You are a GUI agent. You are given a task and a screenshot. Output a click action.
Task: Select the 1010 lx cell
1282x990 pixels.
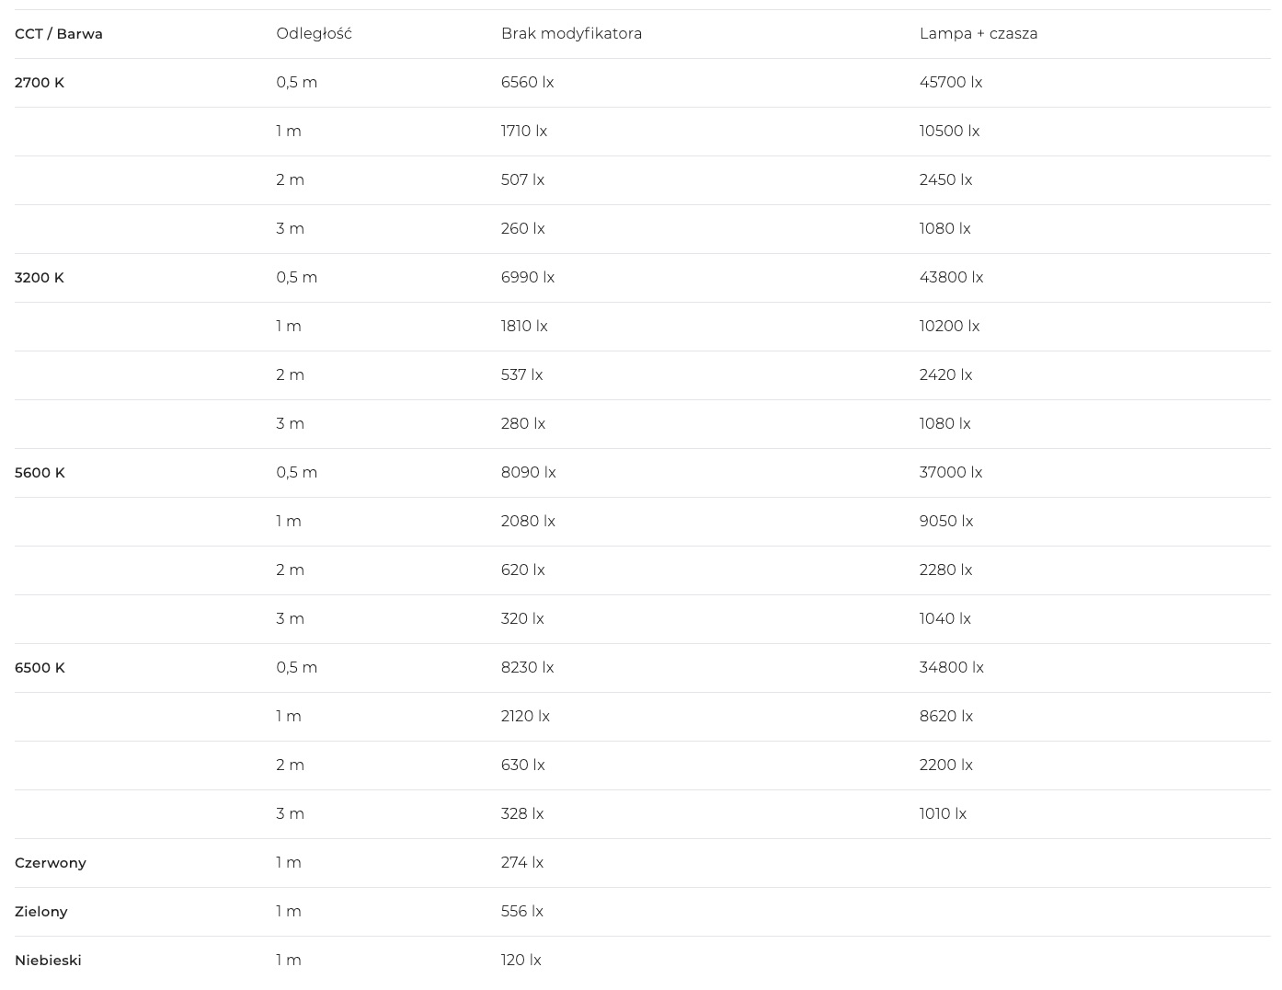(943, 814)
